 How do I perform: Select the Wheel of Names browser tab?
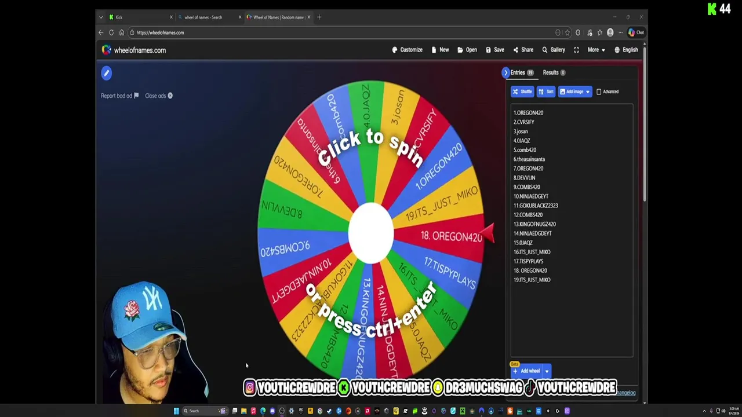(x=277, y=17)
